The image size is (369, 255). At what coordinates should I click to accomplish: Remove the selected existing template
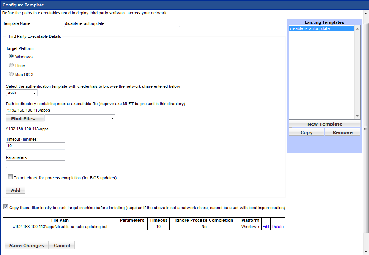[342, 132]
